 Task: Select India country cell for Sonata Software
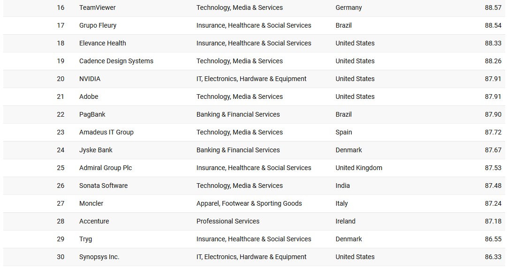pyautogui.click(x=342, y=186)
